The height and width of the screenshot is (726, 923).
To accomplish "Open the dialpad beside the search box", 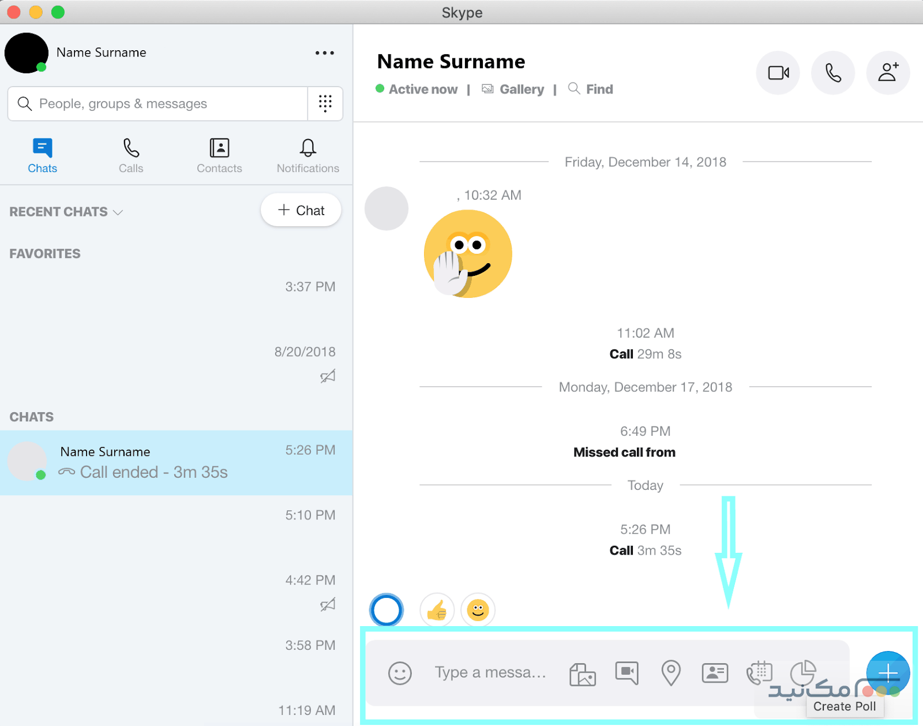I will tap(325, 104).
